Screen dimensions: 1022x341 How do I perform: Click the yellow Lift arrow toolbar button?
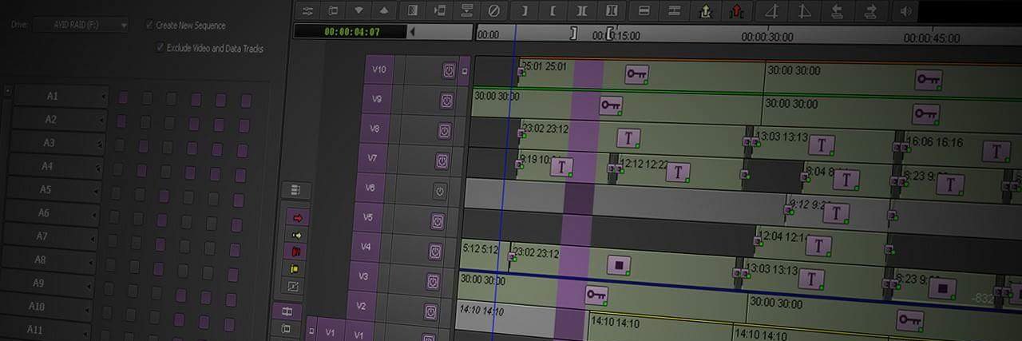(x=705, y=10)
